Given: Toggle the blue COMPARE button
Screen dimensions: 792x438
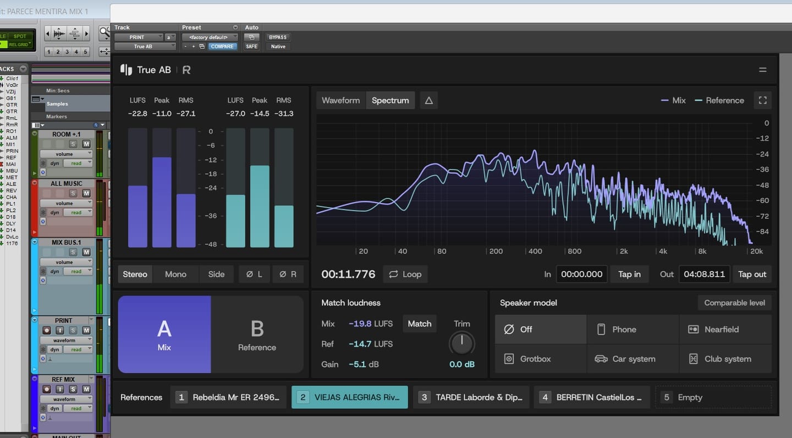Looking at the screenshot, I should (x=222, y=47).
